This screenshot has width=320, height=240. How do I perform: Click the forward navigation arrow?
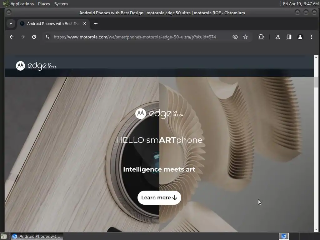(x=23, y=37)
